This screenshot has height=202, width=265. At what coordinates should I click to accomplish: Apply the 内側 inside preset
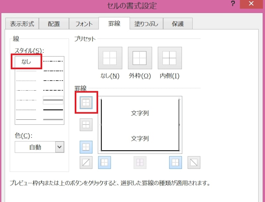170,58
